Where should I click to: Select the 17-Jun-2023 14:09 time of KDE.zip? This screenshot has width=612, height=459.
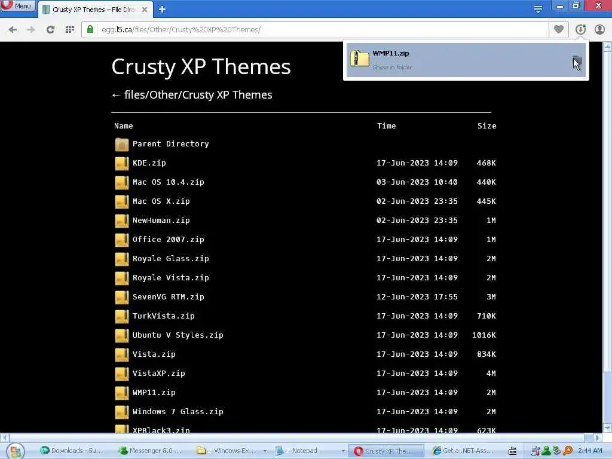417,163
